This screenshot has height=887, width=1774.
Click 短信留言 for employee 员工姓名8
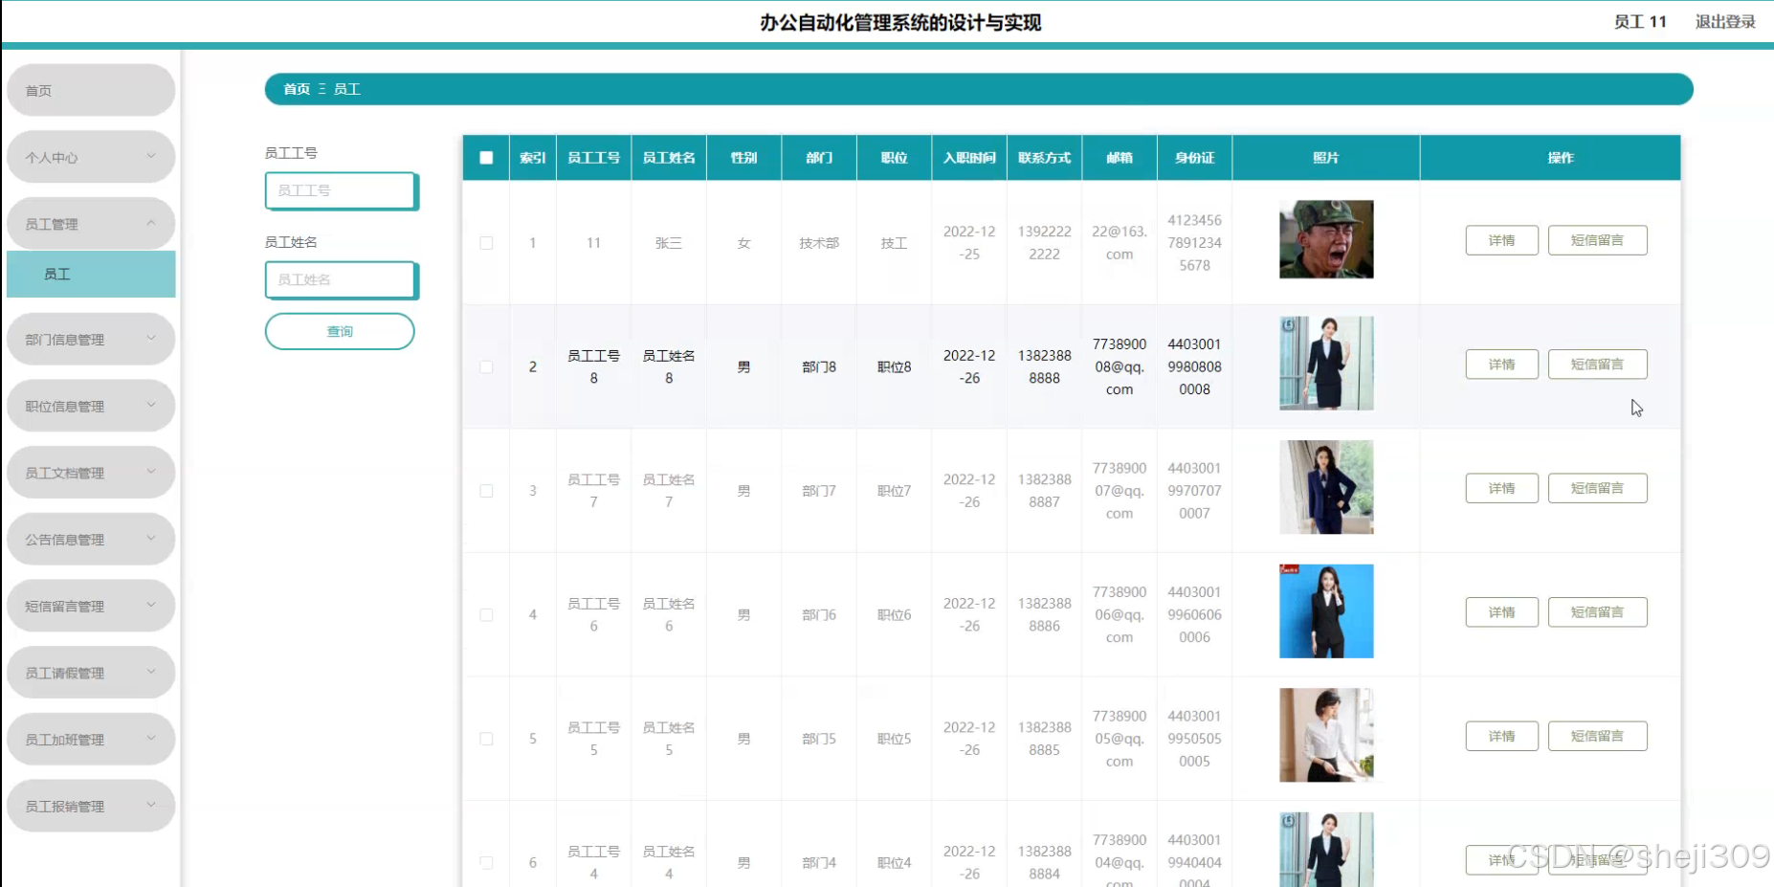1597,364
